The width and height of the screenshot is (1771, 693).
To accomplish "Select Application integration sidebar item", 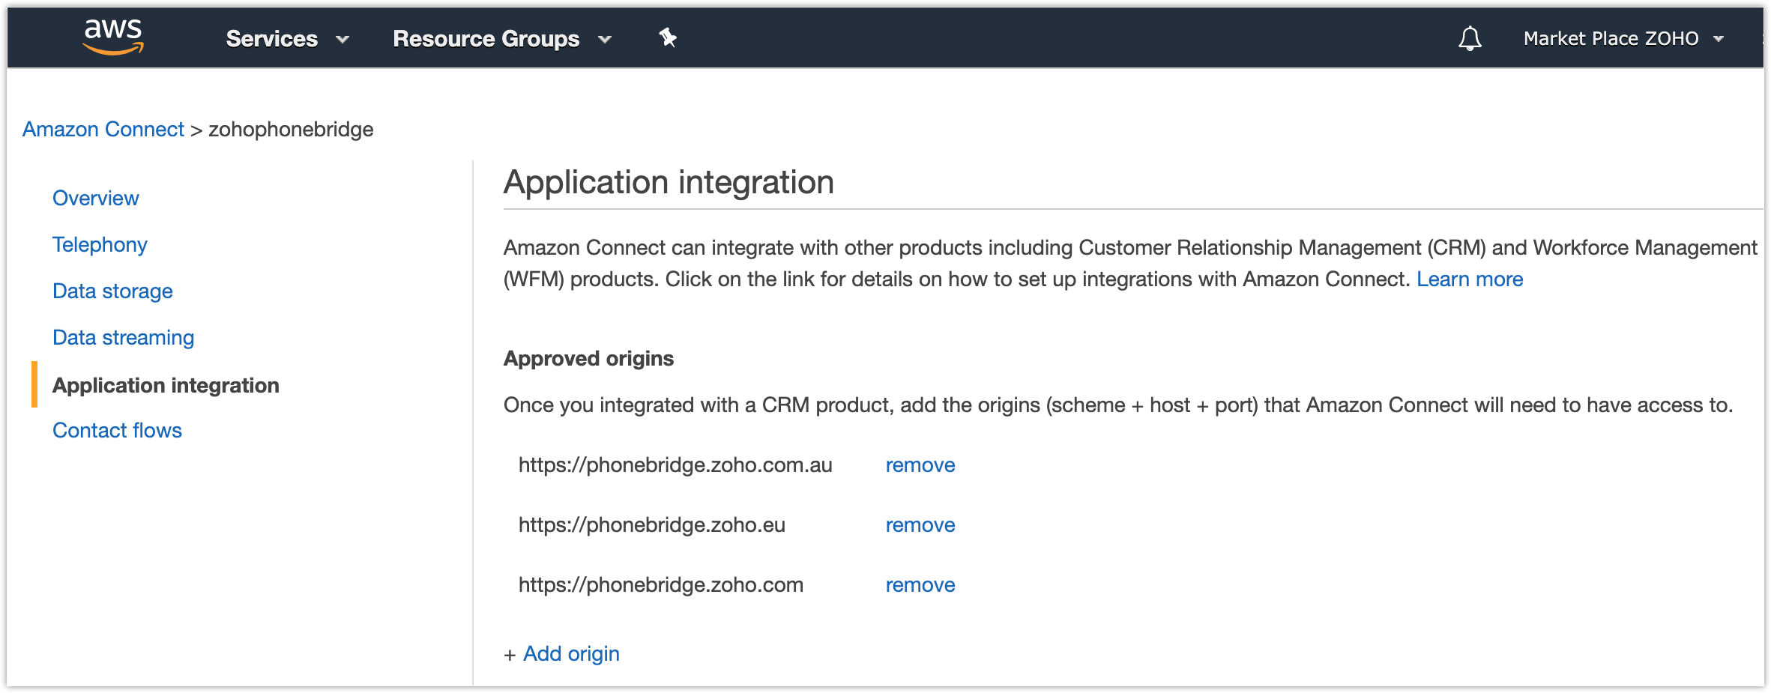I will (166, 385).
